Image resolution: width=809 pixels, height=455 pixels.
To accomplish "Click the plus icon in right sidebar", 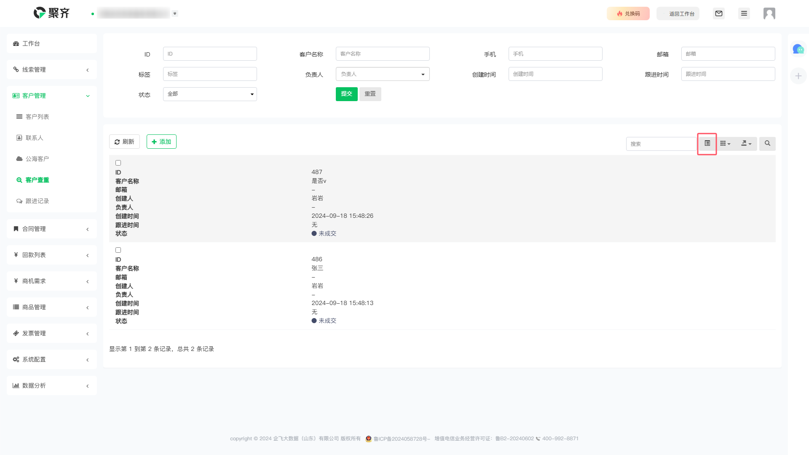I will 798,76.
